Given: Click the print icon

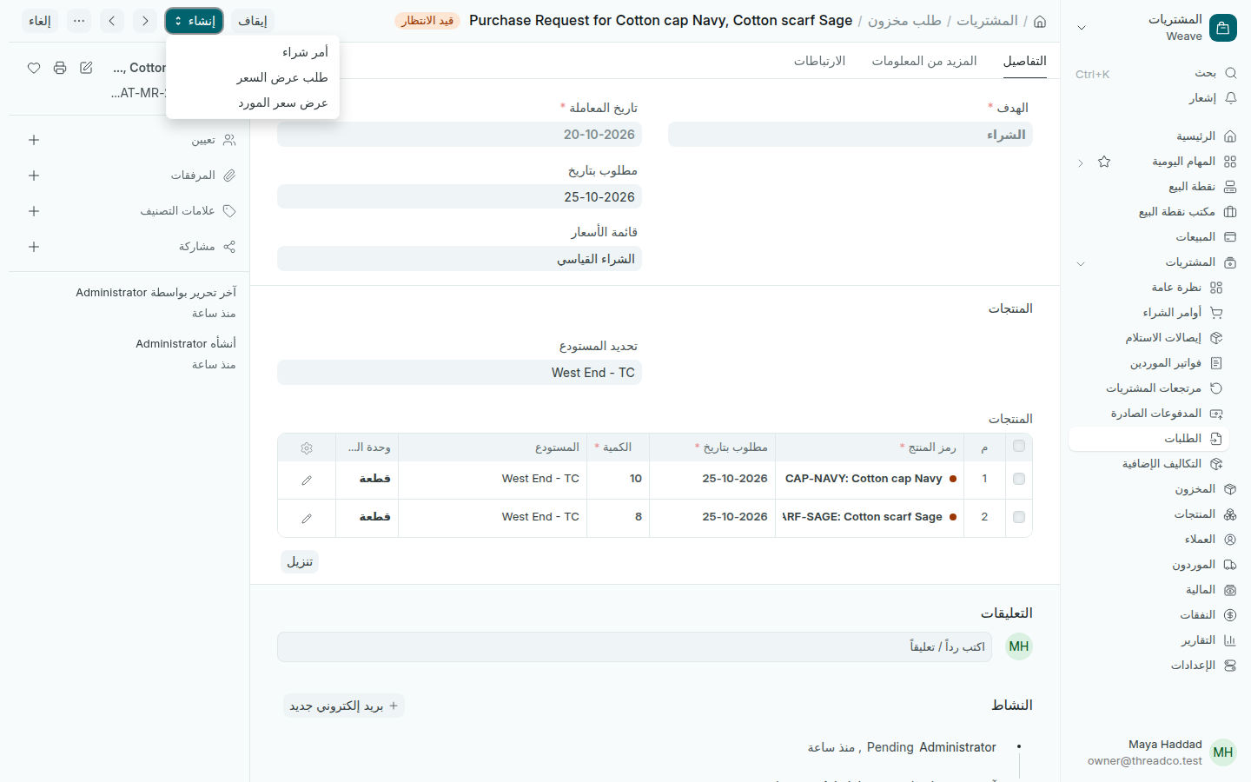Looking at the screenshot, I should click(x=60, y=68).
